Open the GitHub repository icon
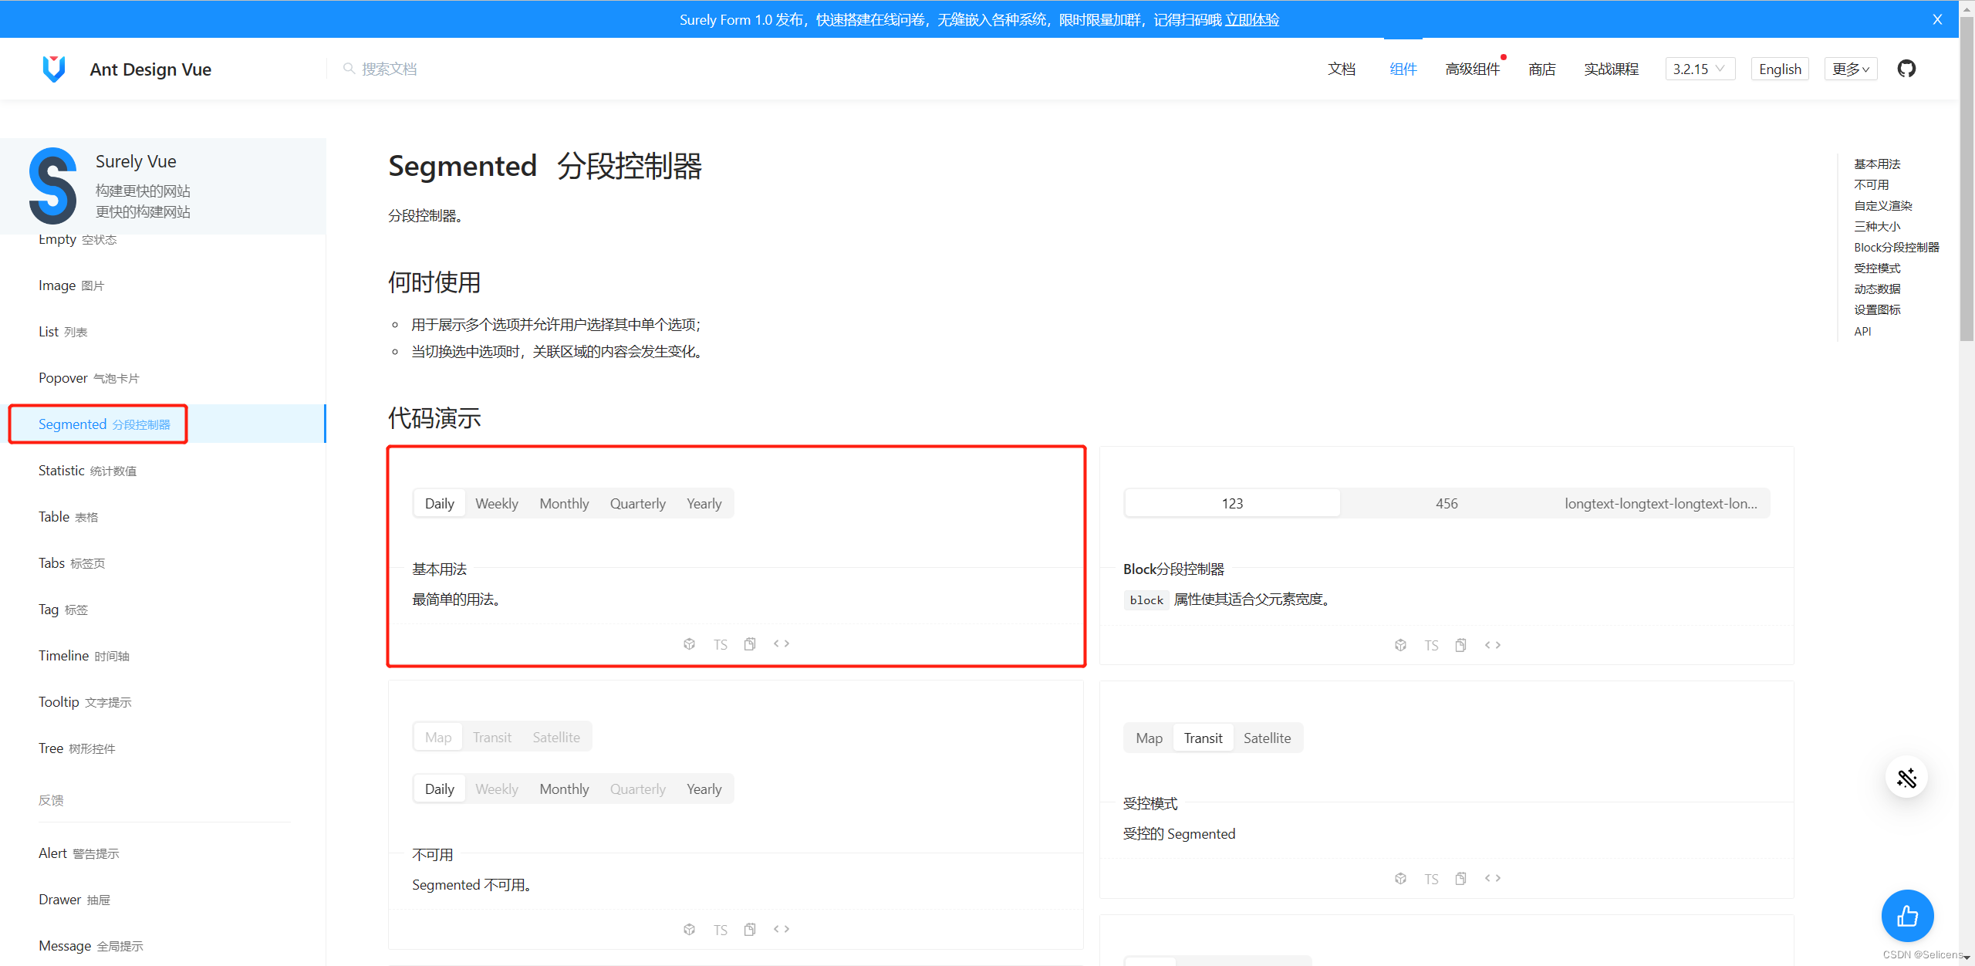Image resolution: width=1975 pixels, height=966 pixels. 1906,69
